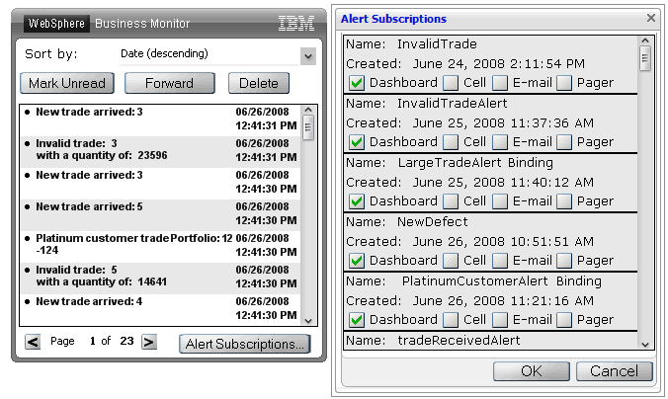Enable Pager for InvalidTrade
The height and width of the screenshot is (399, 668).
[563, 83]
